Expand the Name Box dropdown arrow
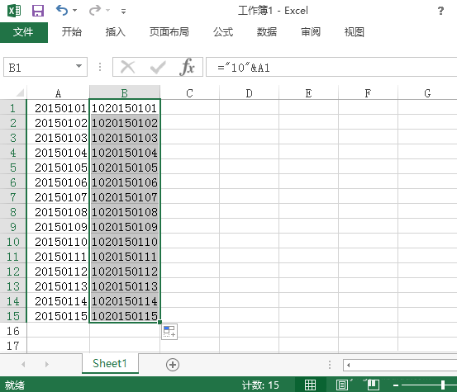457x392 pixels. 79,66
